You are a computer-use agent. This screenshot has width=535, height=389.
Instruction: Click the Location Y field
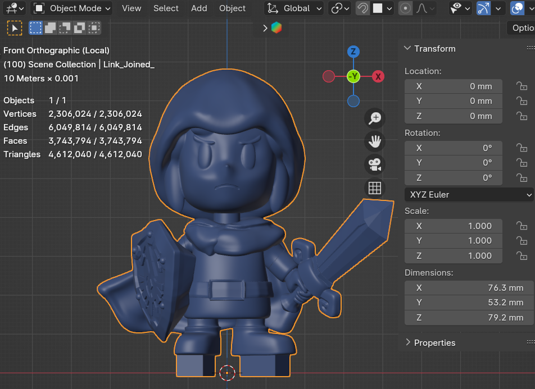453,101
